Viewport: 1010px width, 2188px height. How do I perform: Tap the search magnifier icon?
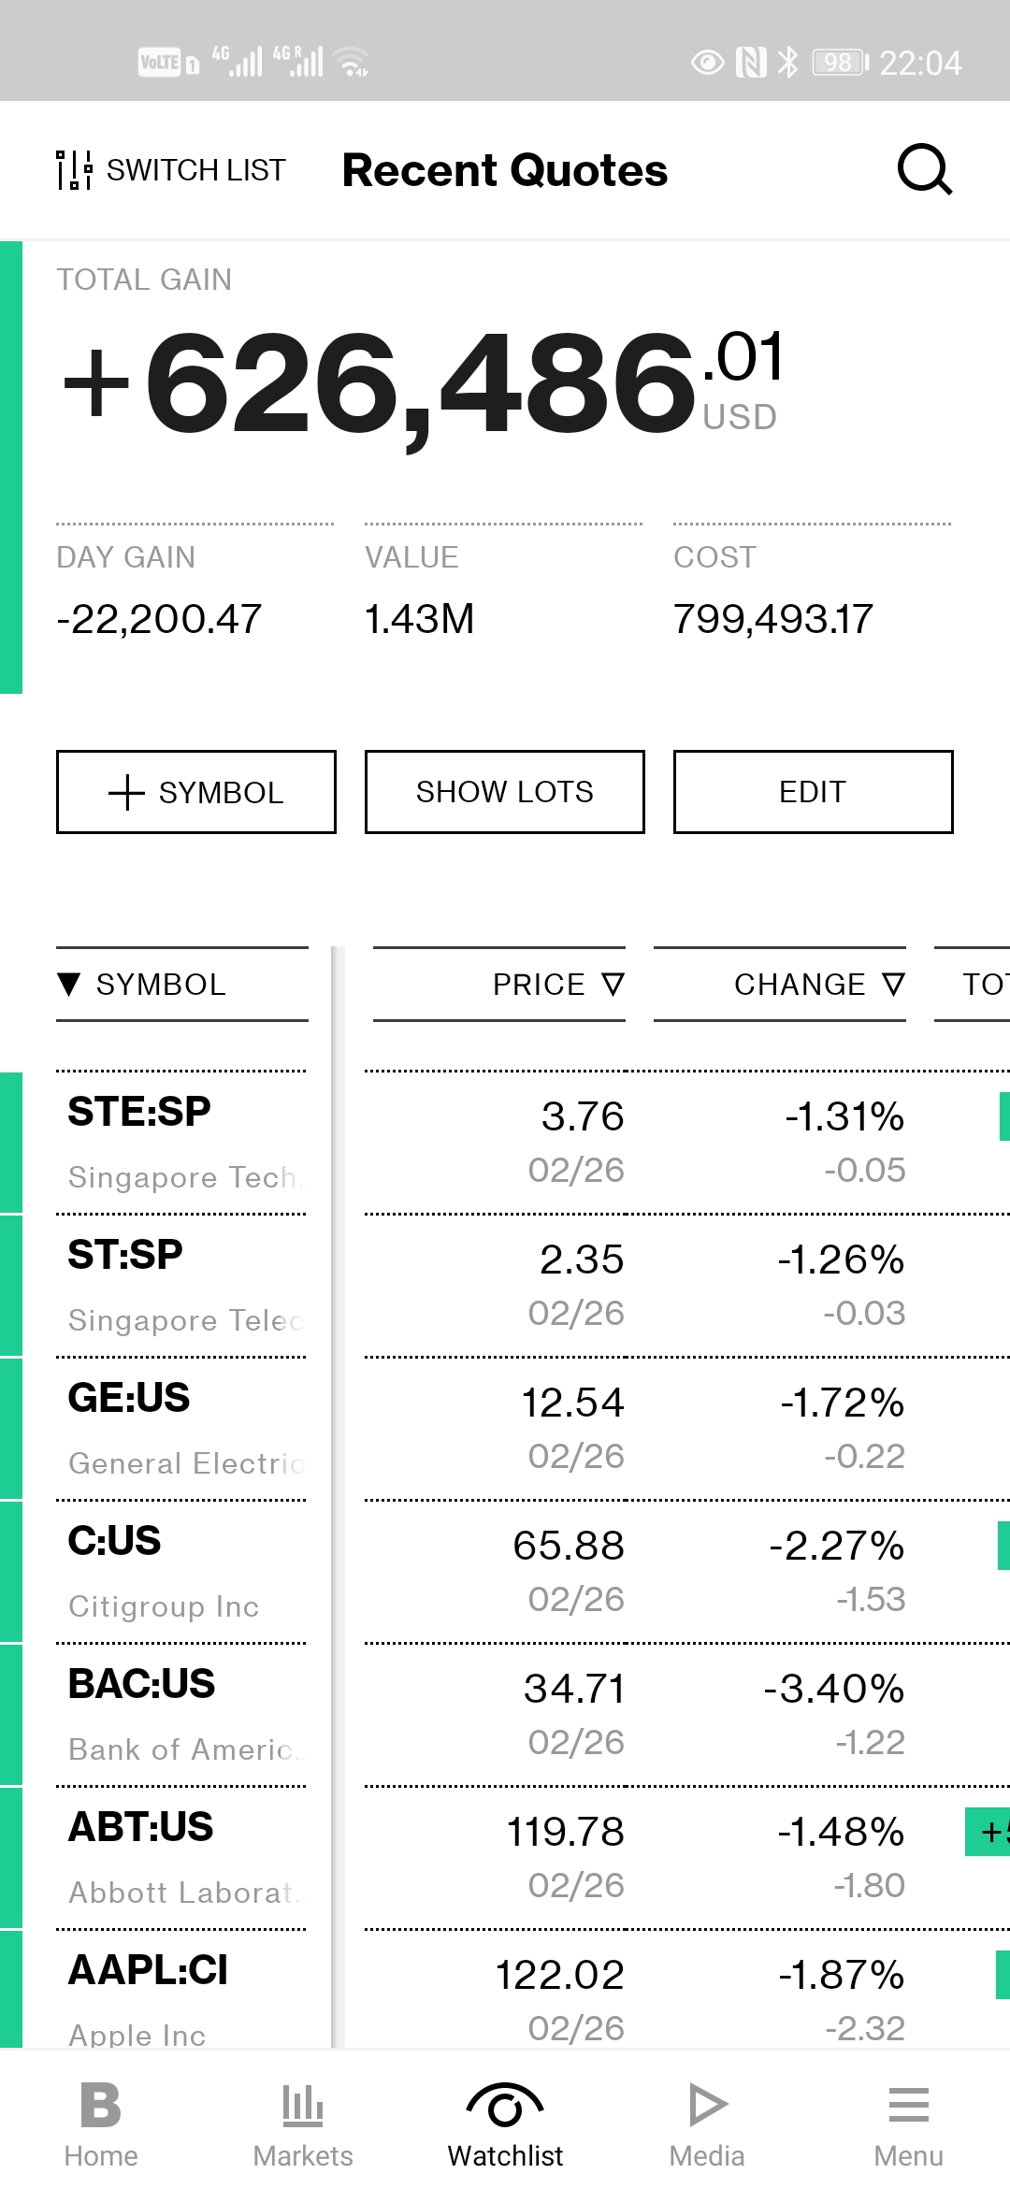point(924,170)
